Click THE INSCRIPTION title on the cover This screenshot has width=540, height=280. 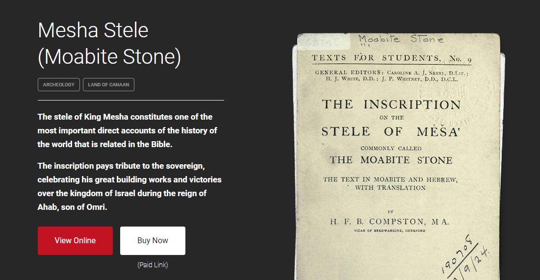pyautogui.click(x=391, y=104)
